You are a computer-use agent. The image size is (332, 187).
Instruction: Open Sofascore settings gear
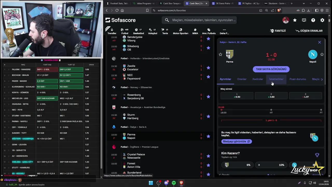point(322,20)
